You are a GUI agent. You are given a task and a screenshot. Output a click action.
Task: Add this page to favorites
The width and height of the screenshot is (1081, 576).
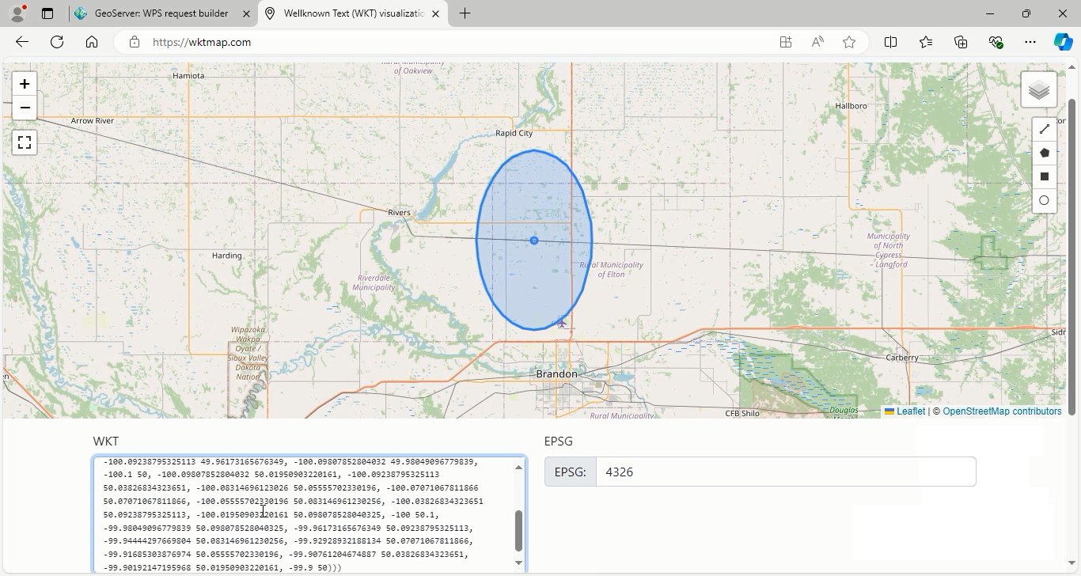(x=849, y=42)
